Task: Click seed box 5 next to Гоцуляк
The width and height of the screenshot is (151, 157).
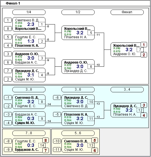Action: pyautogui.click(x=8, y=37)
